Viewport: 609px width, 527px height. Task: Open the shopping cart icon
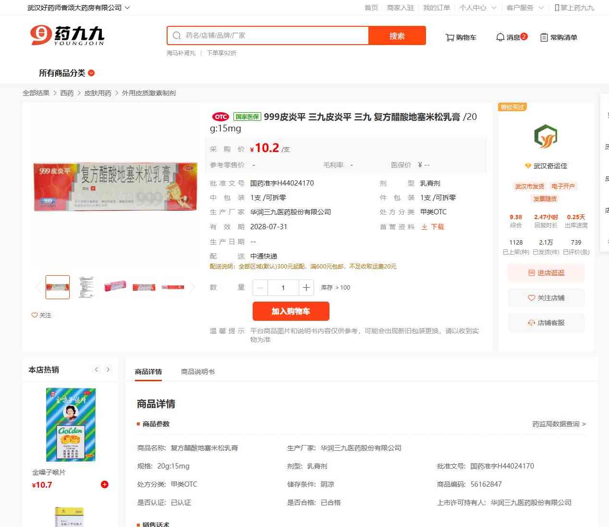[x=450, y=37]
